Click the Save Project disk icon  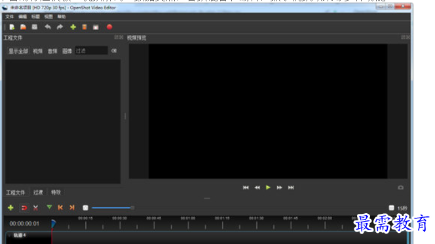(x=35, y=27)
